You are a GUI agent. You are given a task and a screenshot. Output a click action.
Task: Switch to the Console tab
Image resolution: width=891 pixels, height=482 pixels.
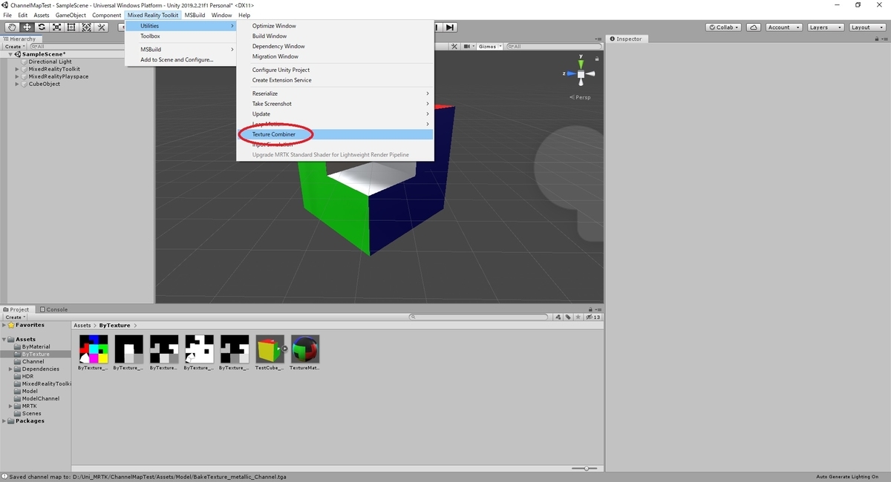(x=53, y=309)
